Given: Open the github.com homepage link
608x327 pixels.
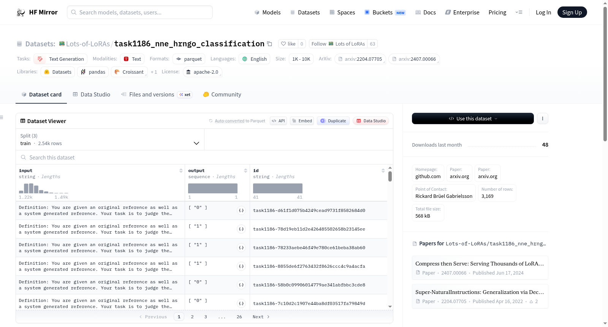Looking at the screenshot, I should (x=428, y=173).
